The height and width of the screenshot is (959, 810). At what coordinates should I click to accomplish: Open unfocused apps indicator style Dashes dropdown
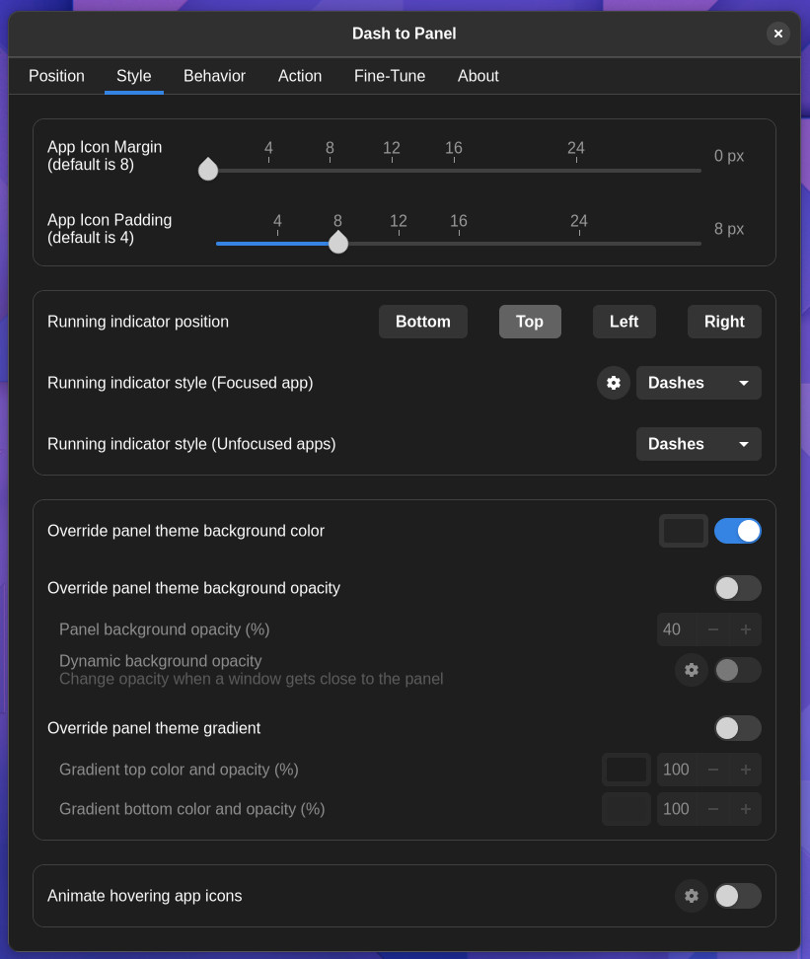tap(699, 444)
